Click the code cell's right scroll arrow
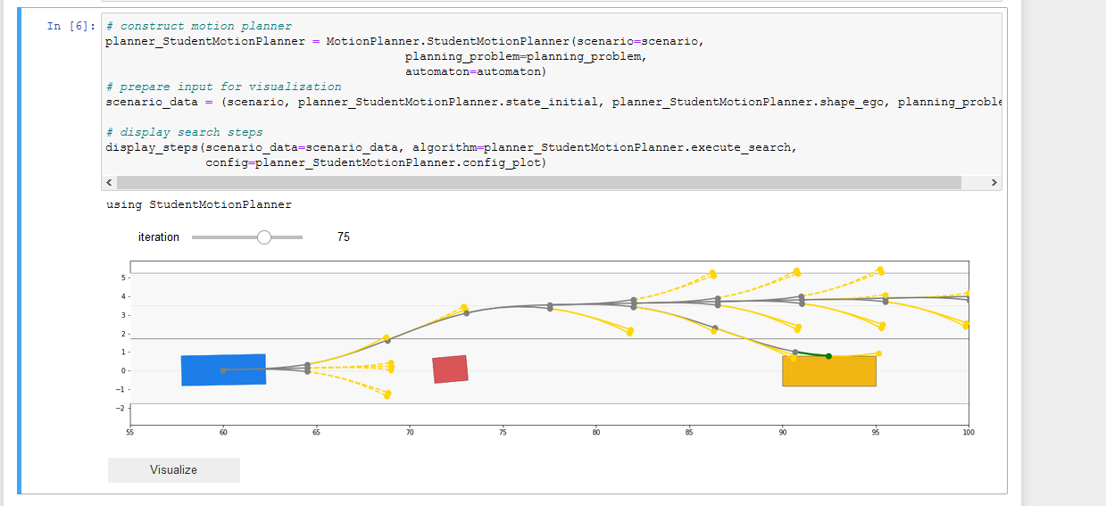This screenshot has width=1106, height=506. (x=994, y=182)
